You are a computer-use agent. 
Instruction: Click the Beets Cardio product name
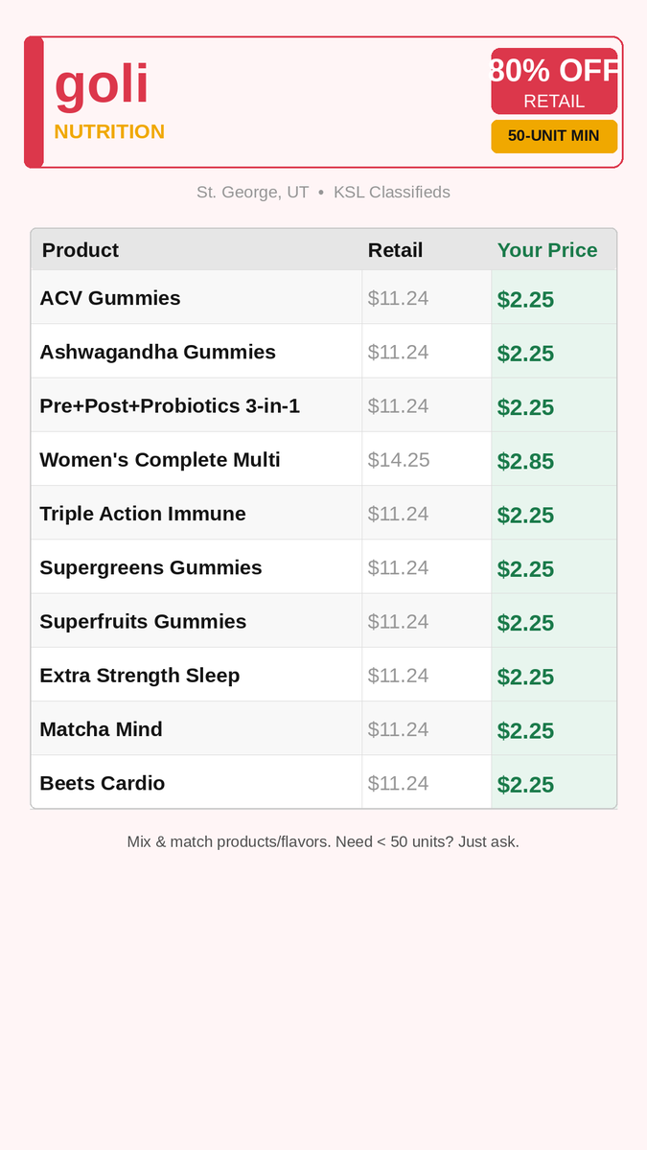pos(103,783)
